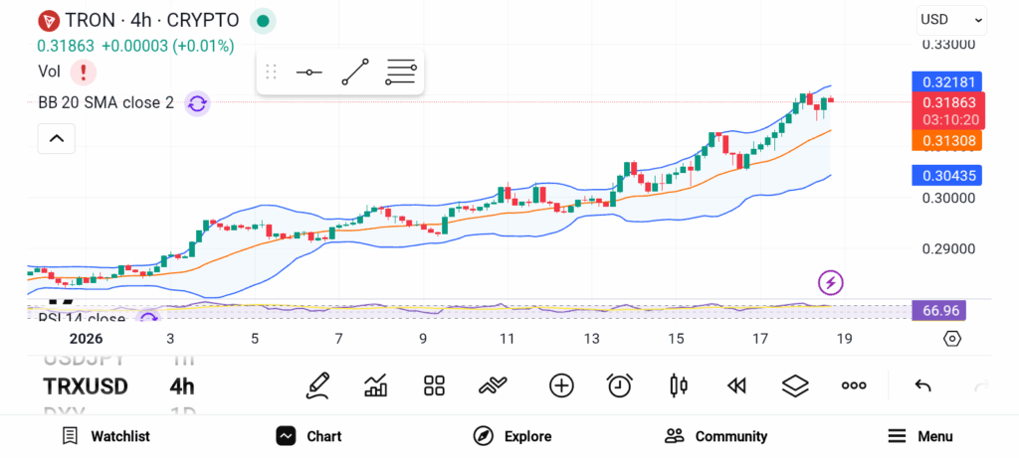Open more options three-dots menu
The image size is (1019, 458).
click(x=854, y=385)
